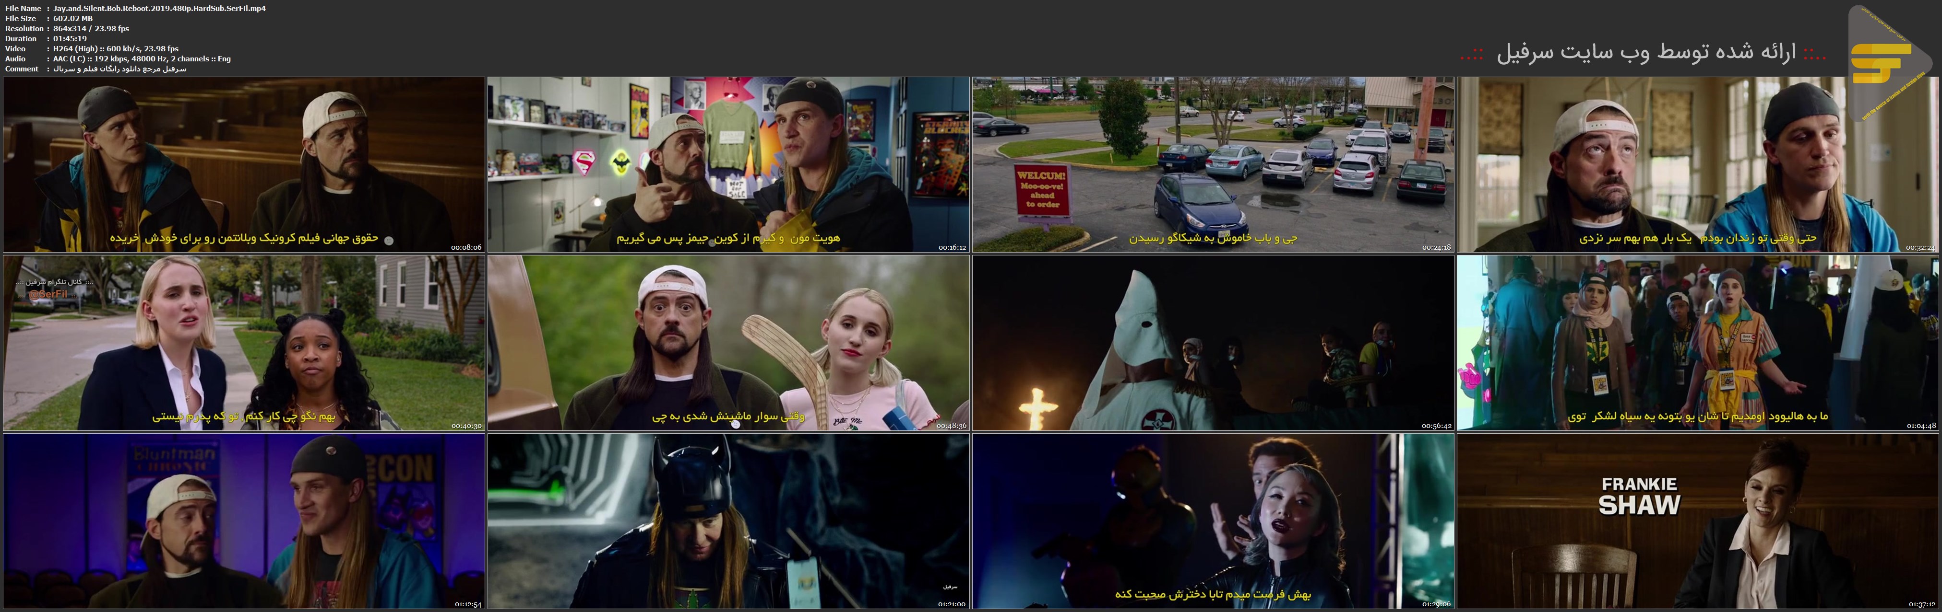Click the Bluntman panel thumbnail at 01:12:54

[x=243, y=521]
